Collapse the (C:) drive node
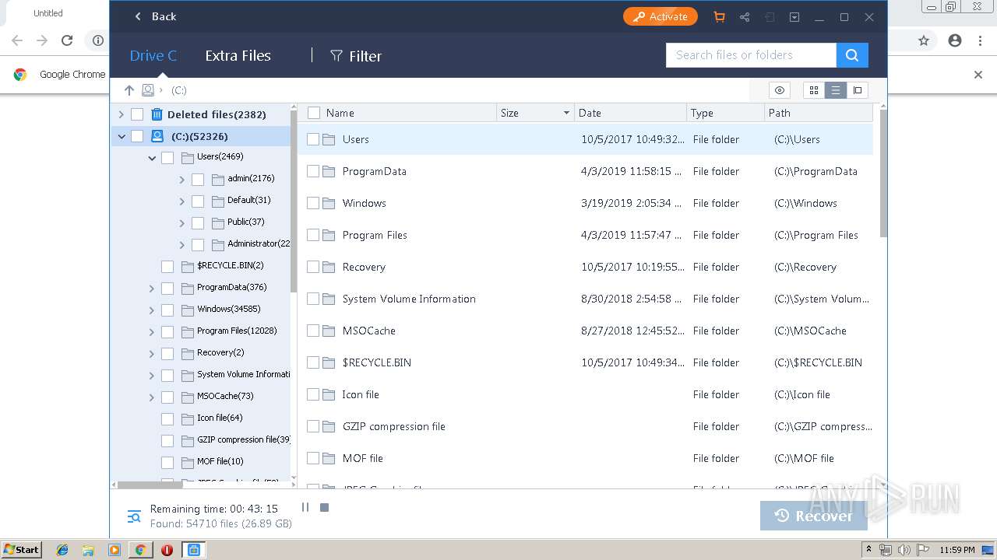Image resolution: width=997 pixels, height=560 pixels. [x=121, y=136]
